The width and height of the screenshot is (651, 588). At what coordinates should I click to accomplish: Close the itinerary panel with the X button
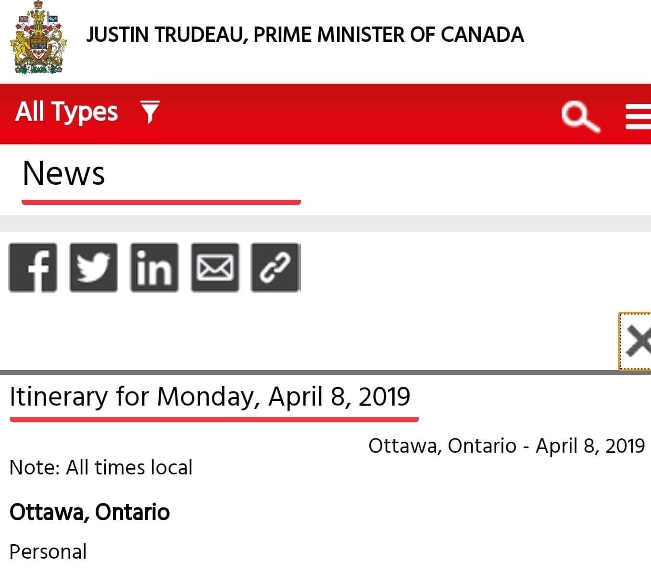click(x=635, y=341)
